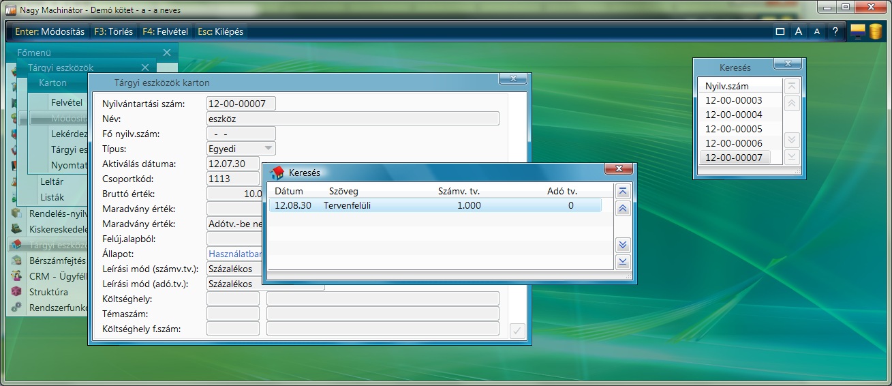Select the Felvétel menu entry
This screenshot has width=892, height=386.
click(x=67, y=102)
